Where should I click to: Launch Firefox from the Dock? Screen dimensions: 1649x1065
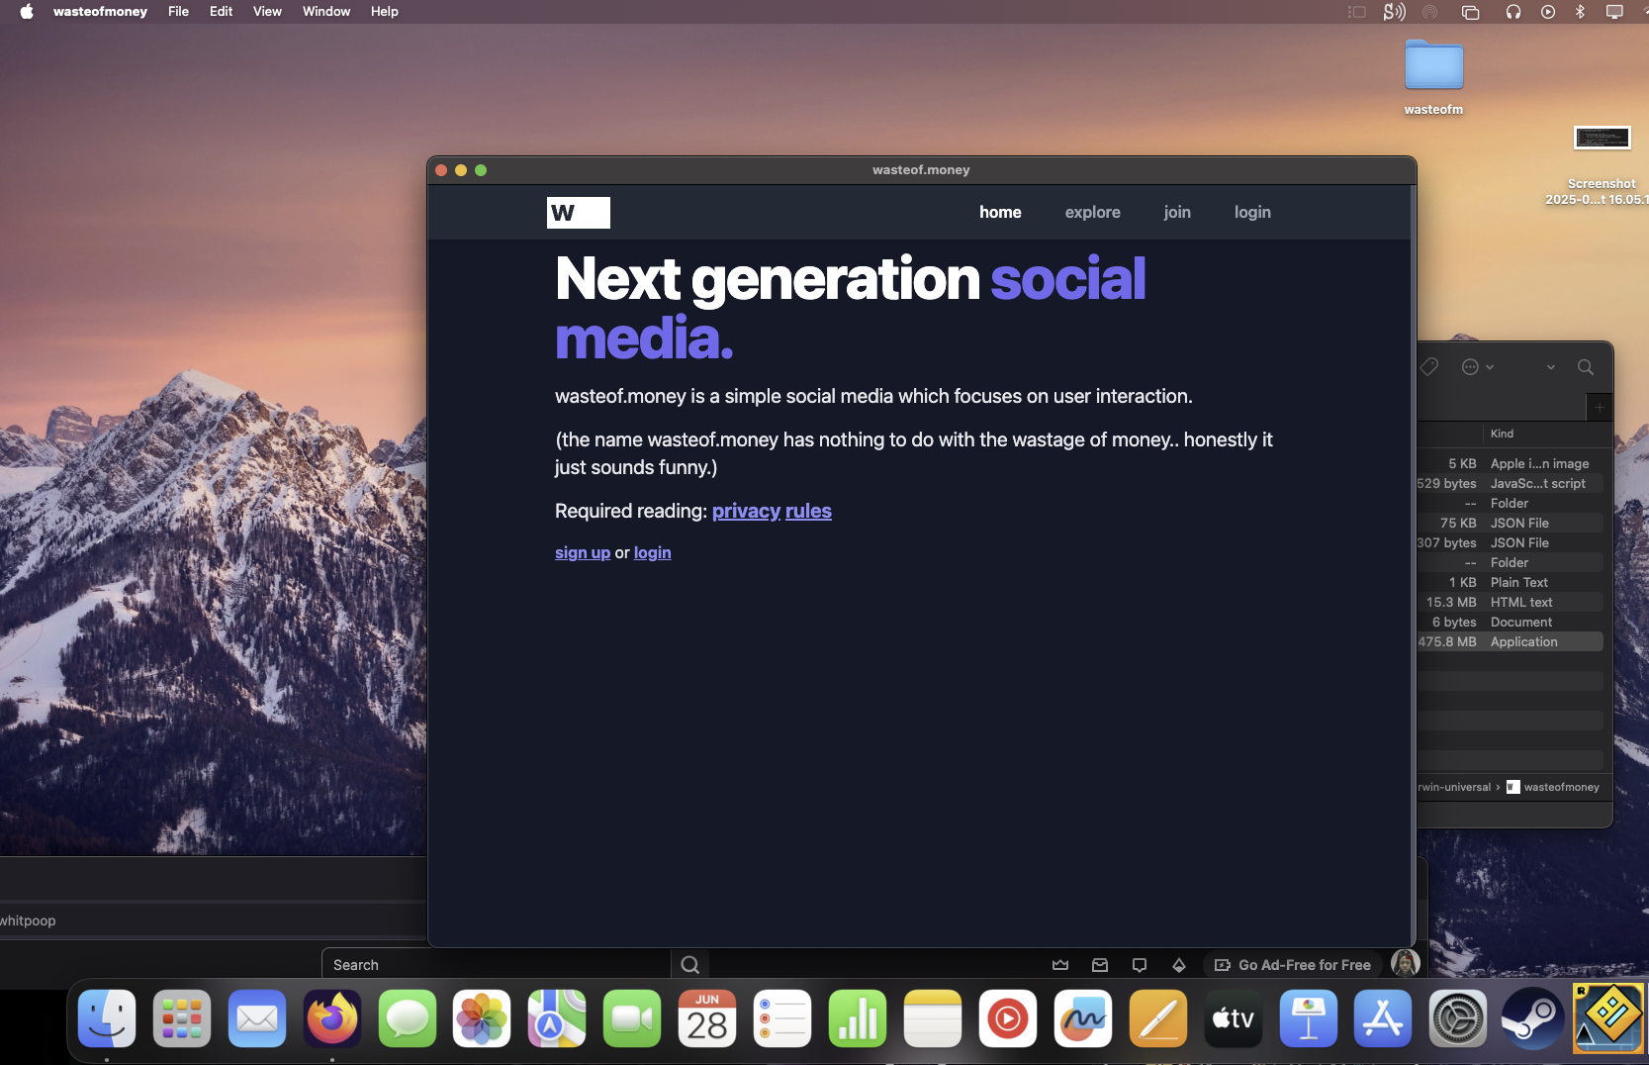pyautogui.click(x=331, y=1018)
